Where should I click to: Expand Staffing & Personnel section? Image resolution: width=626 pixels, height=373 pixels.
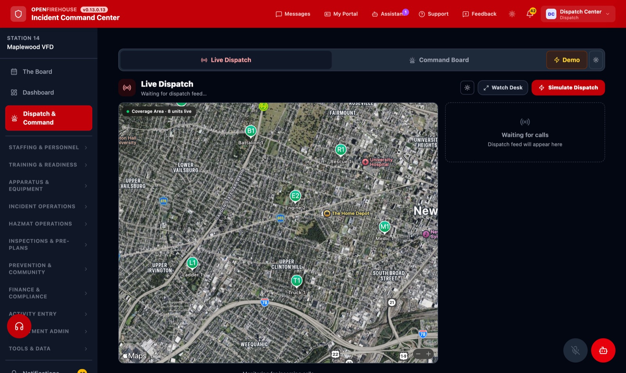(x=49, y=148)
